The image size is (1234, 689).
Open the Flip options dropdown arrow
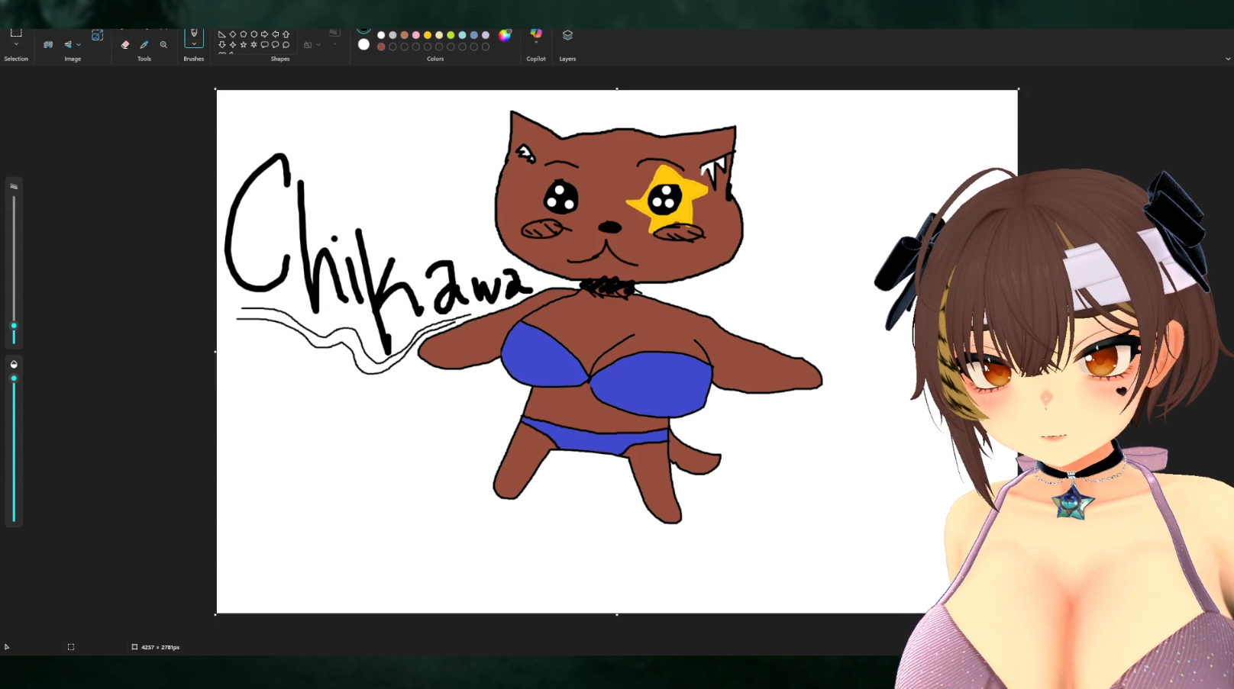(79, 45)
